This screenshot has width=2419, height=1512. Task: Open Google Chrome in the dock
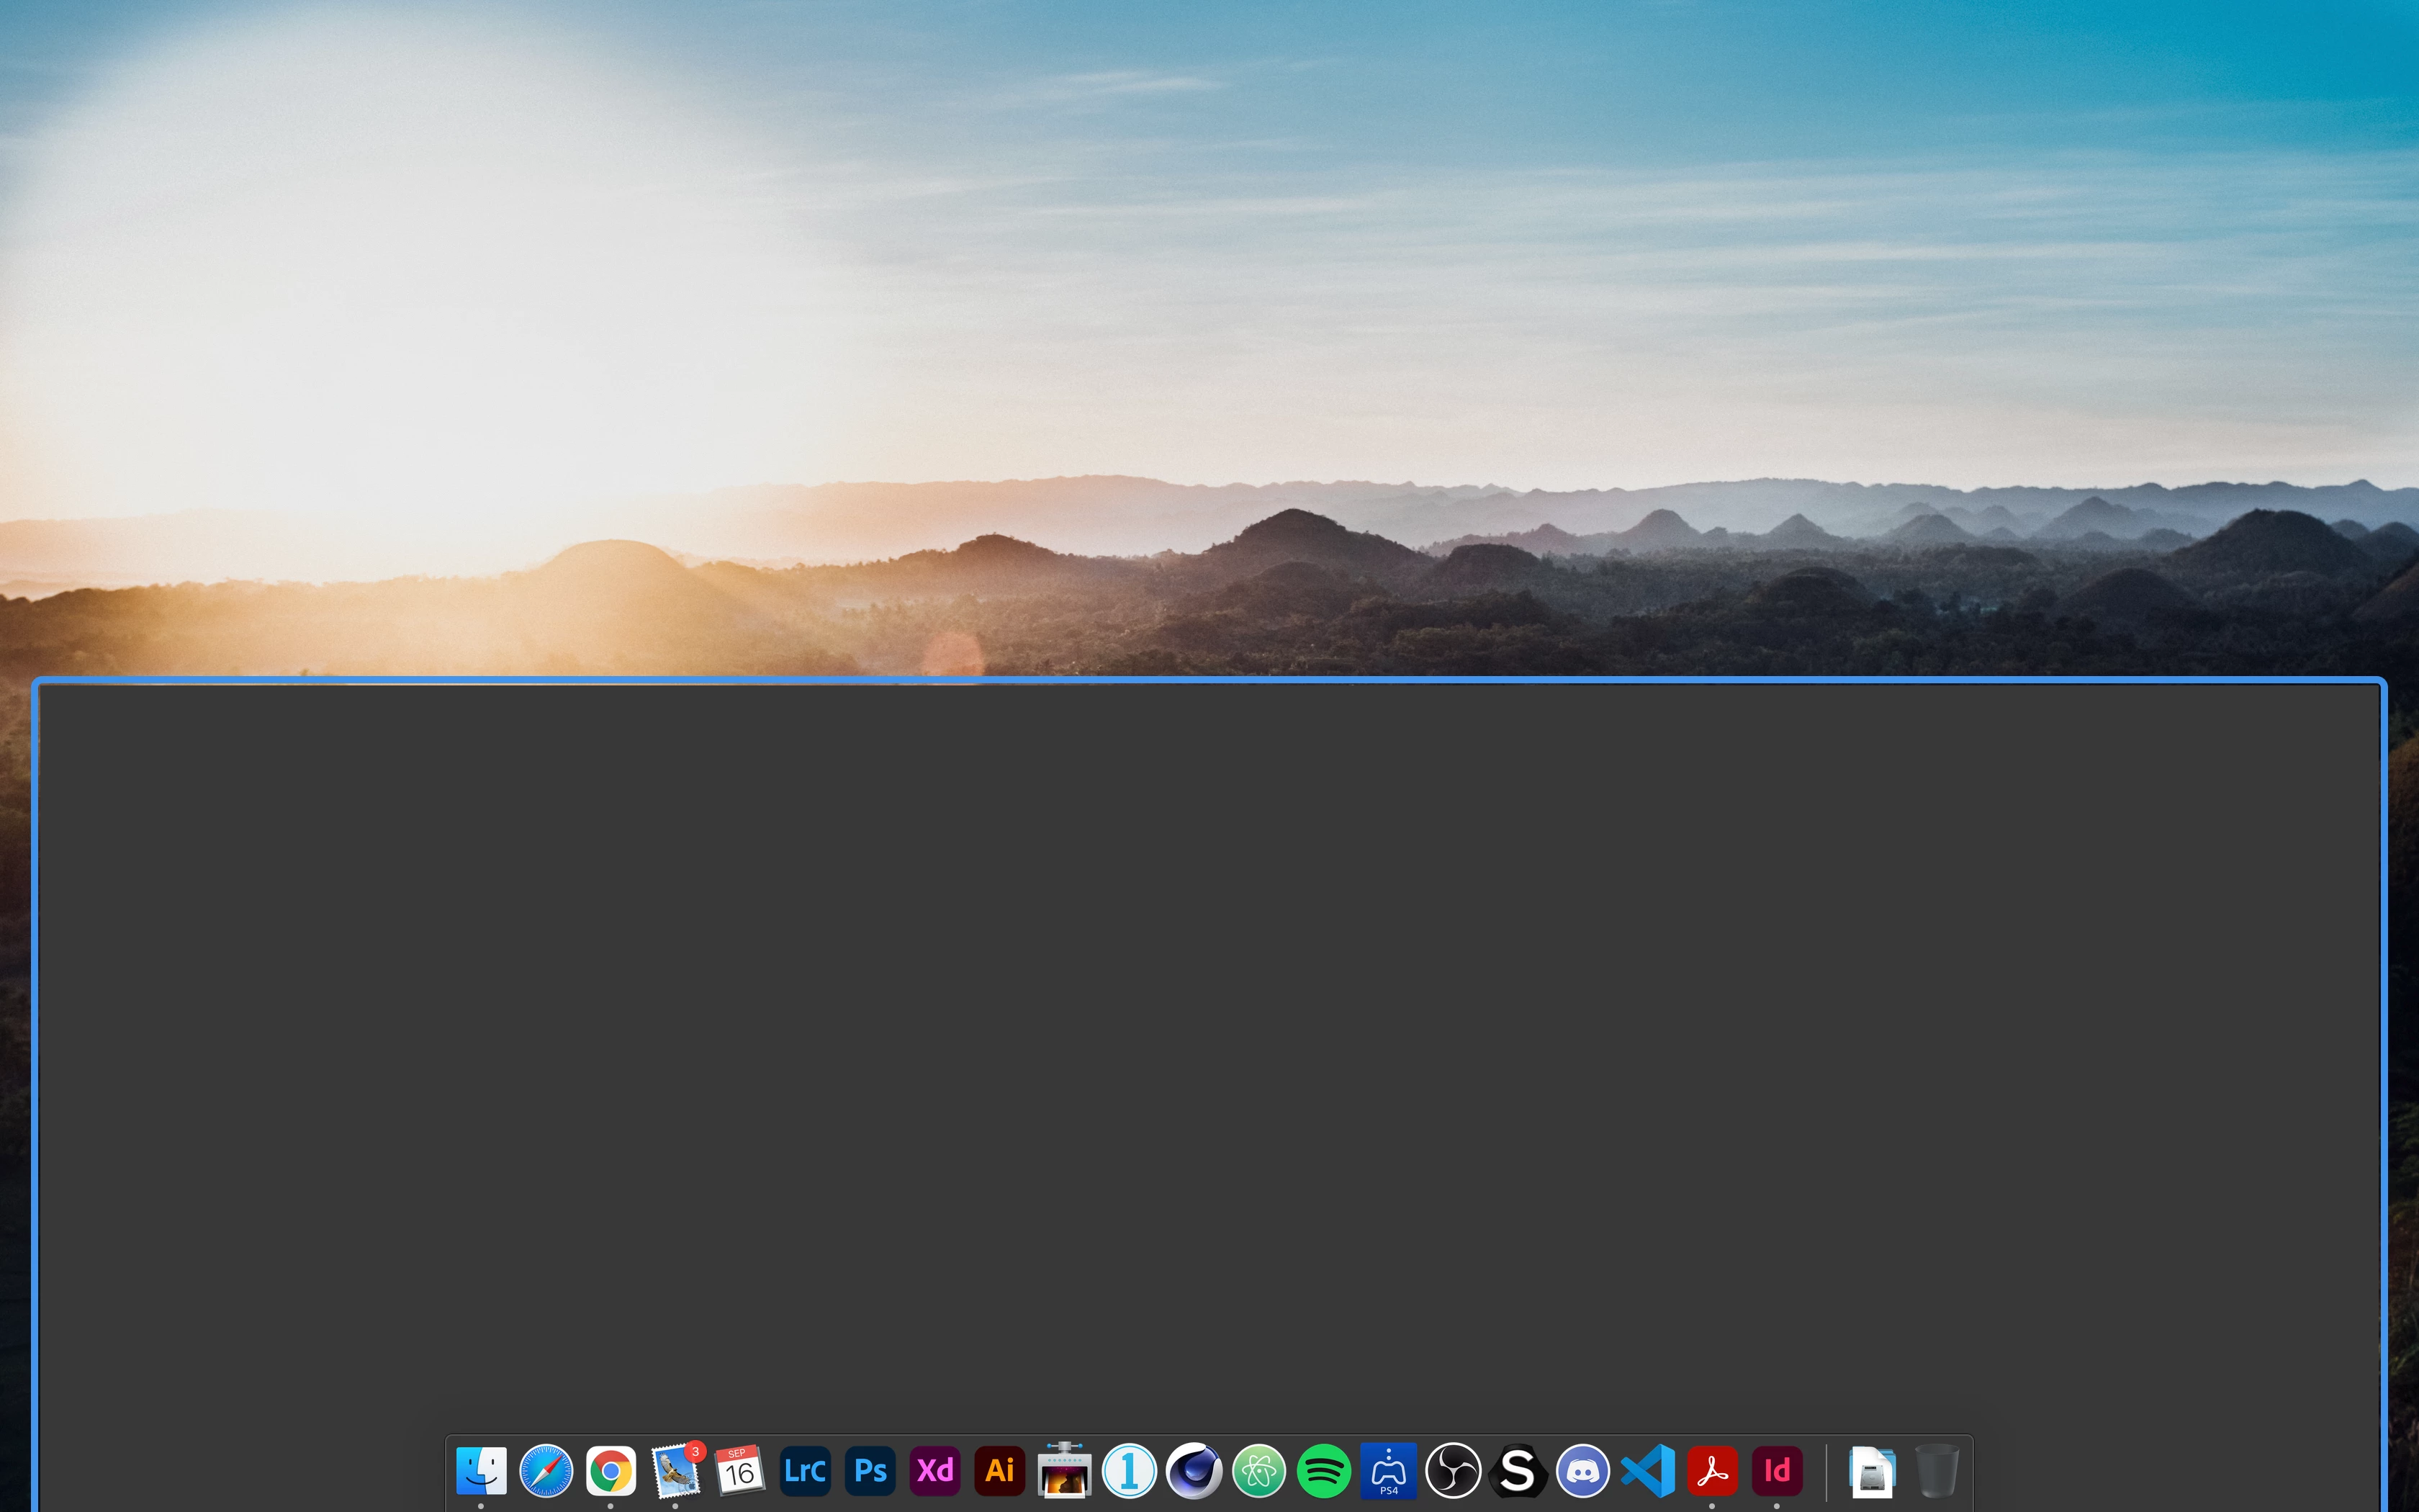point(611,1471)
